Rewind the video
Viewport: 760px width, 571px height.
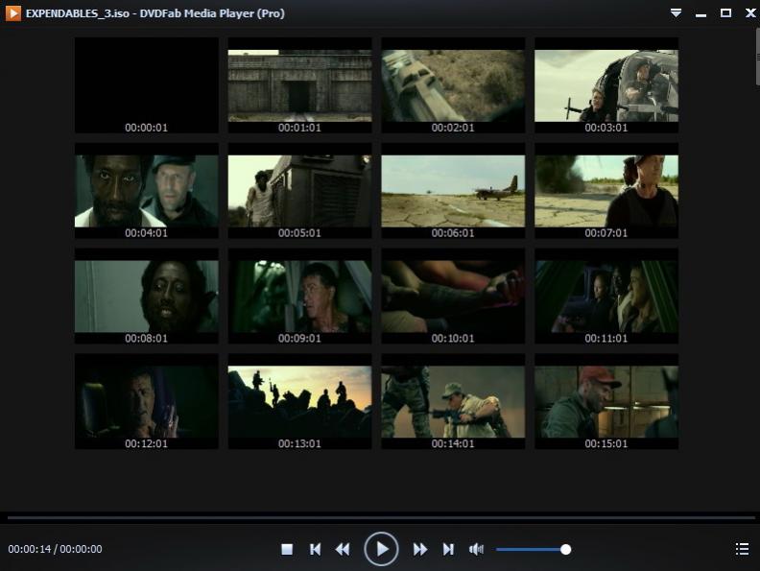click(343, 549)
